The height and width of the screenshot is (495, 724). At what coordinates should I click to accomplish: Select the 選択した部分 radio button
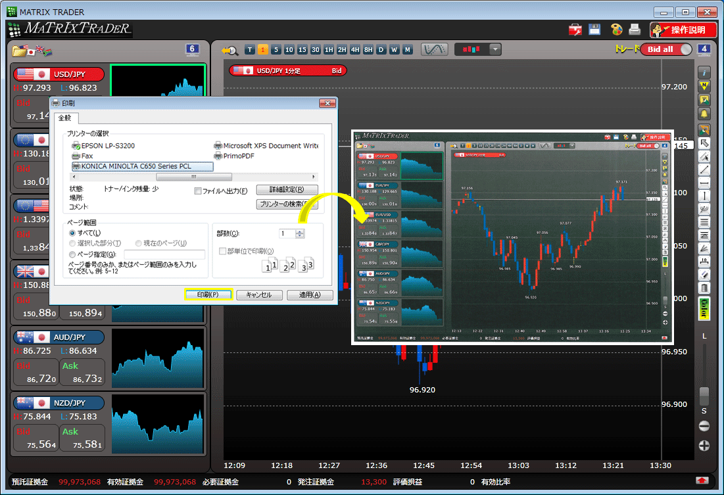72,243
